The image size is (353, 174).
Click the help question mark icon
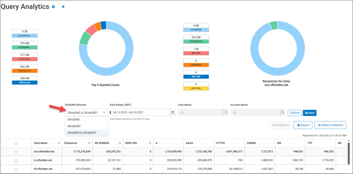[x=53, y=7]
